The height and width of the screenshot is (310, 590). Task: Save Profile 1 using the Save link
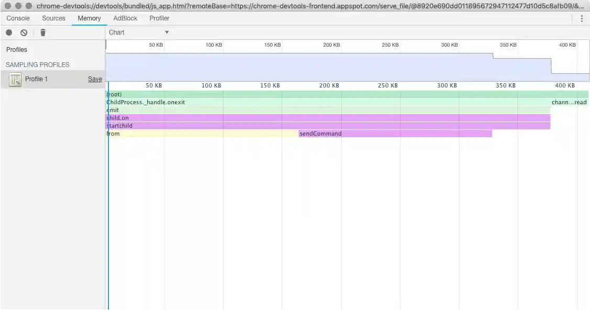pos(94,79)
